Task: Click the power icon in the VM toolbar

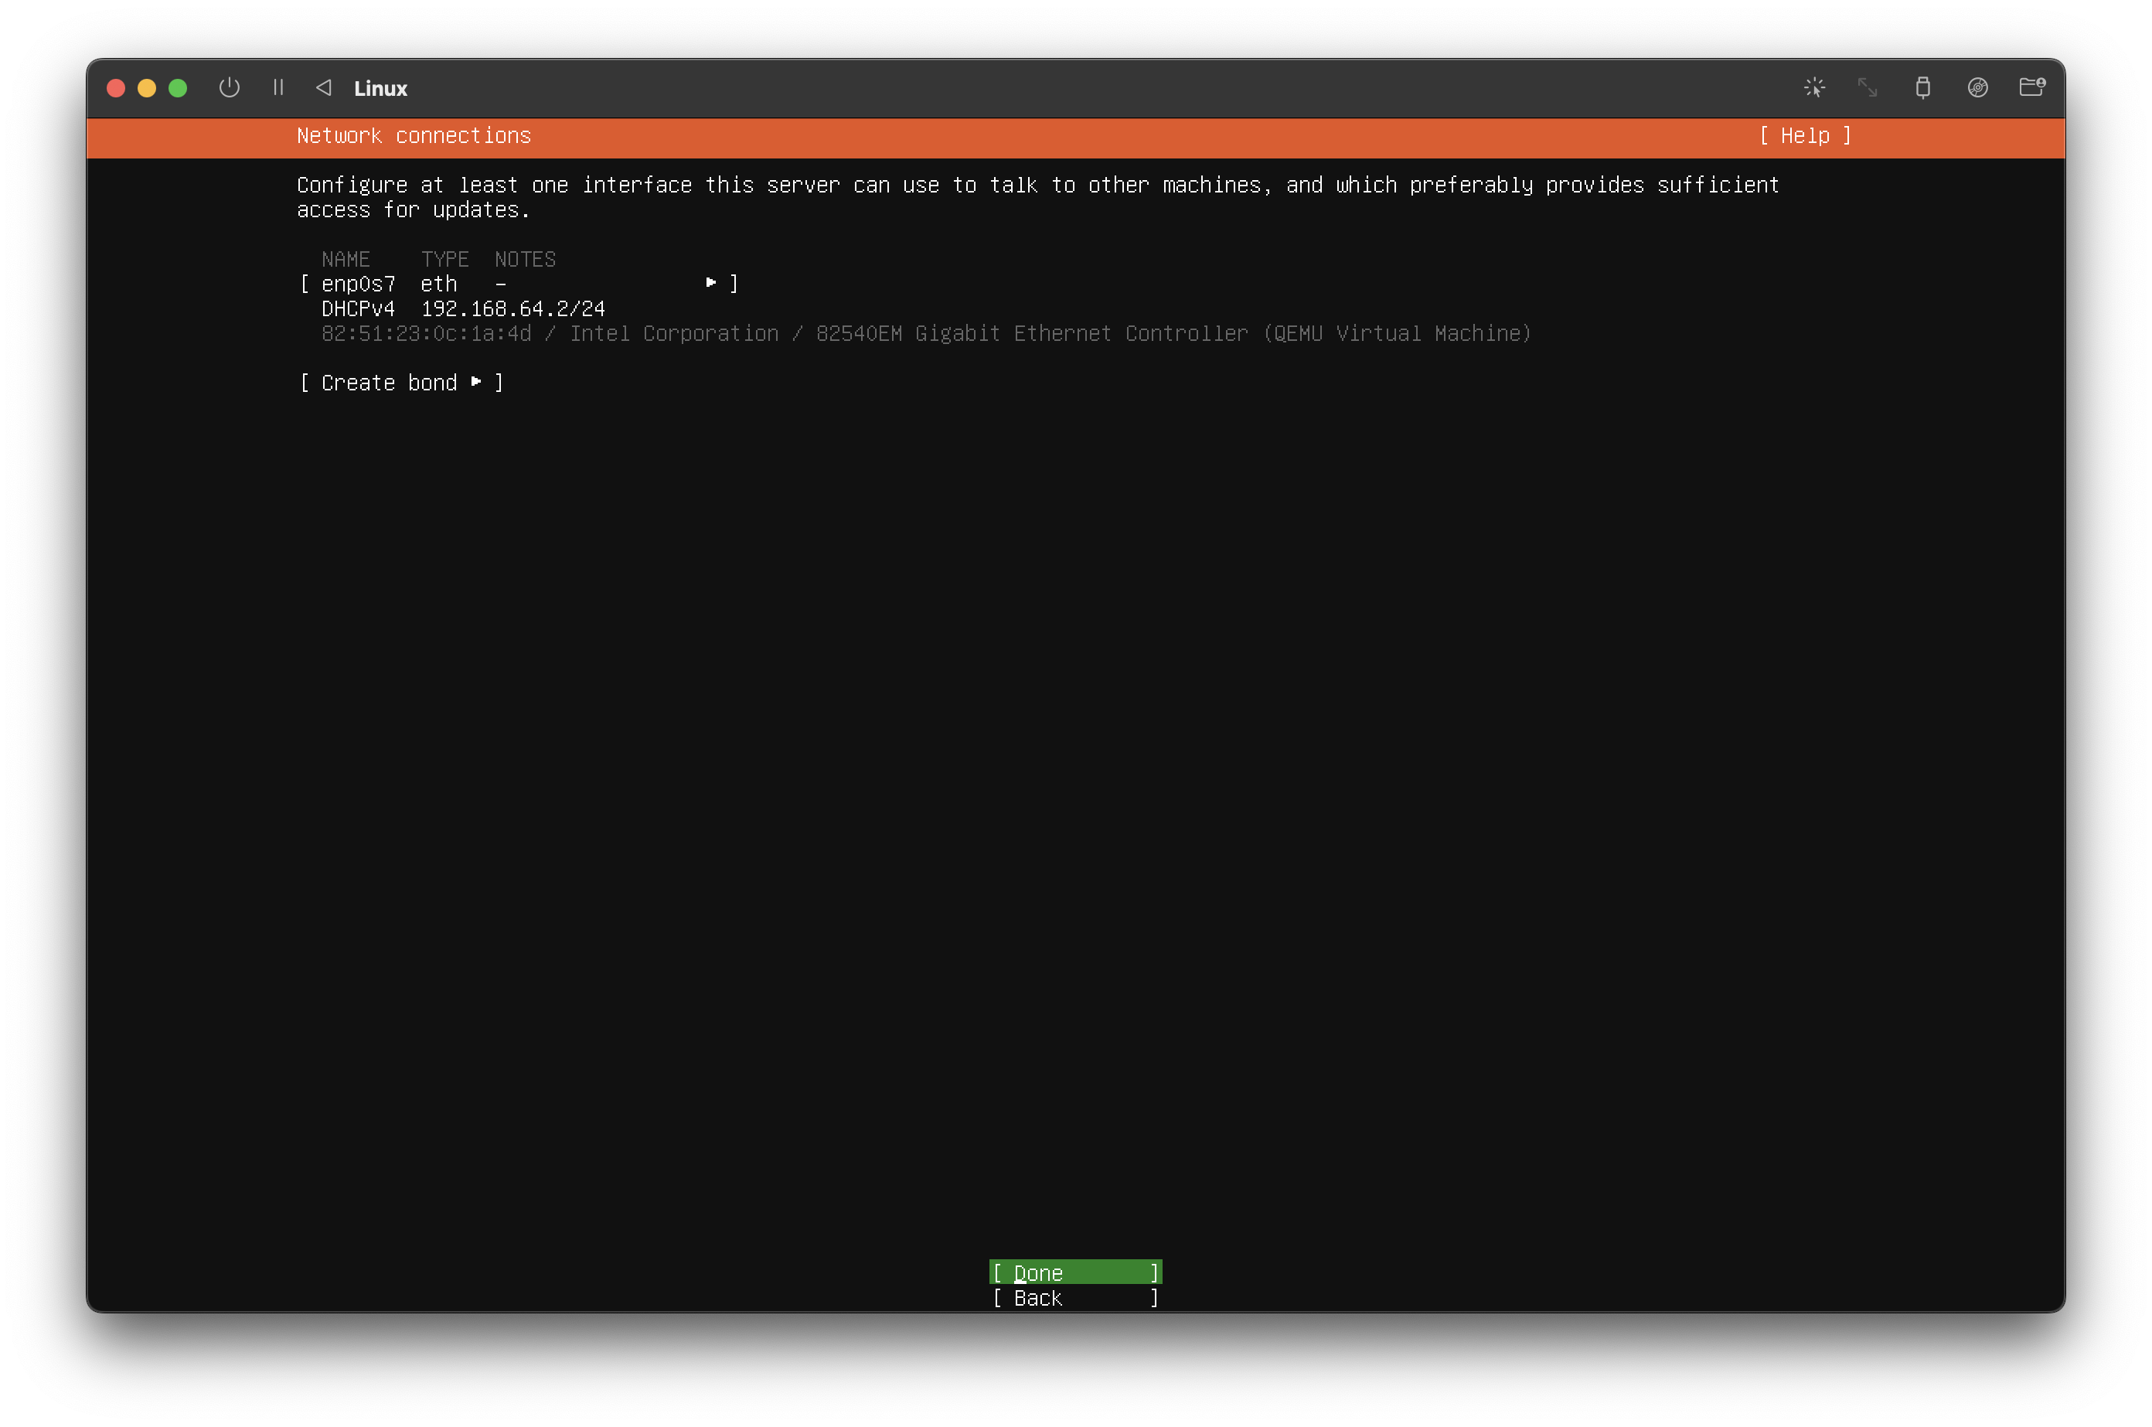Action: (230, 87)
